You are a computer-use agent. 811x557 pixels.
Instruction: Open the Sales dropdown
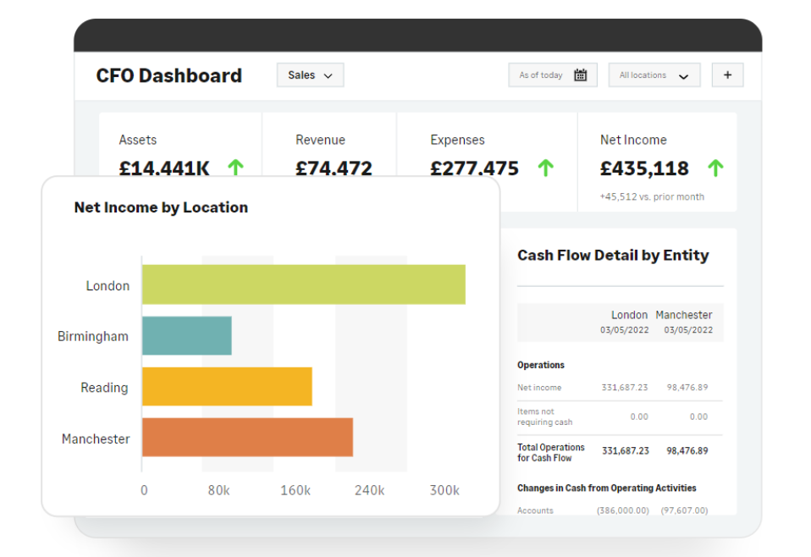point(310,75)
